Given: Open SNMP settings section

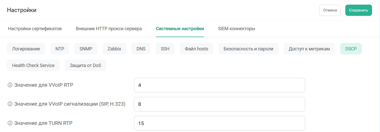Looking at the screenshot, I should click(x=86, y=49).
